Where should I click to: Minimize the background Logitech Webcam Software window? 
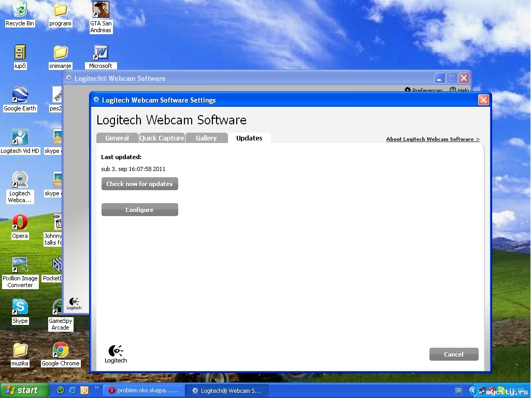(x=440, y=78)
